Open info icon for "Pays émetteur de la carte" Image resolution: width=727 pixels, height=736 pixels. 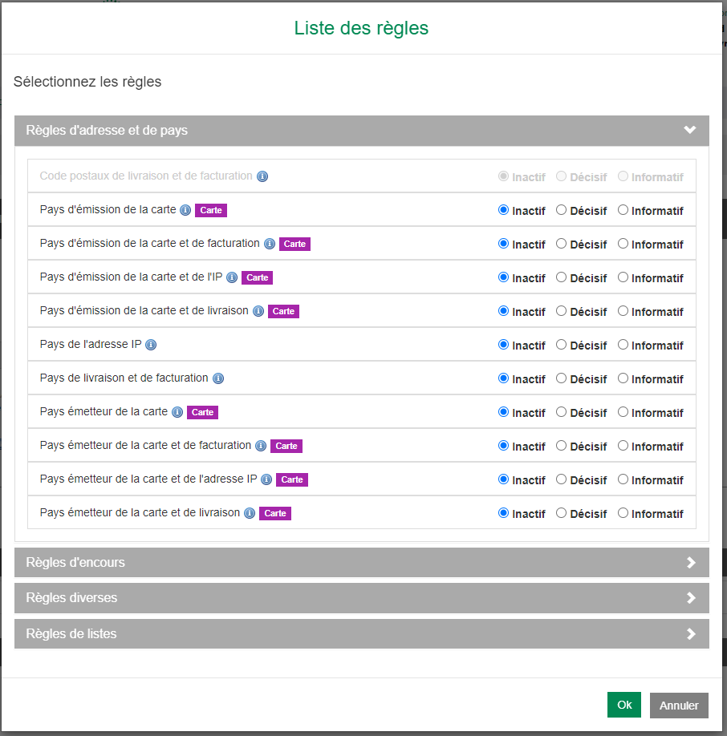(x=177, y=412)
